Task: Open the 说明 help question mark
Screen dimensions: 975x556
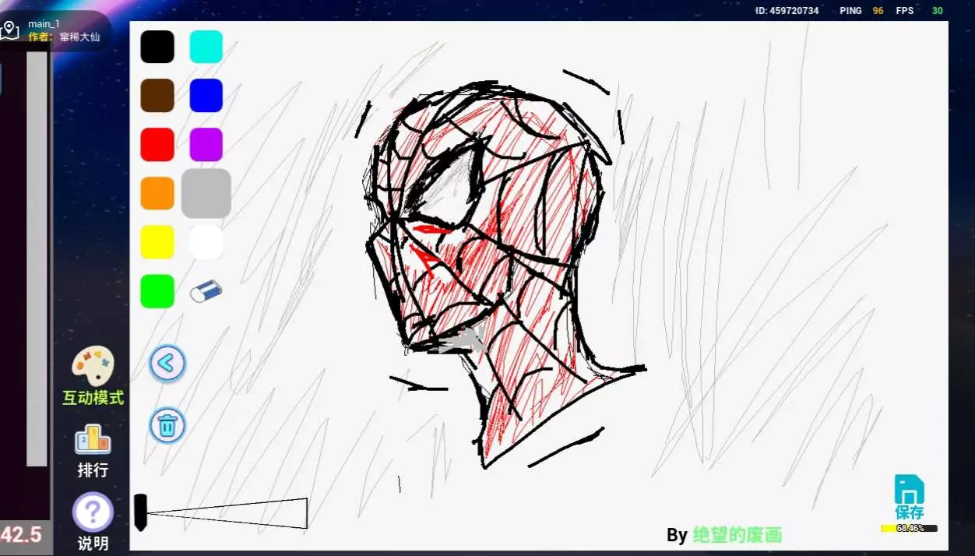Action: (x=93, y=512)
